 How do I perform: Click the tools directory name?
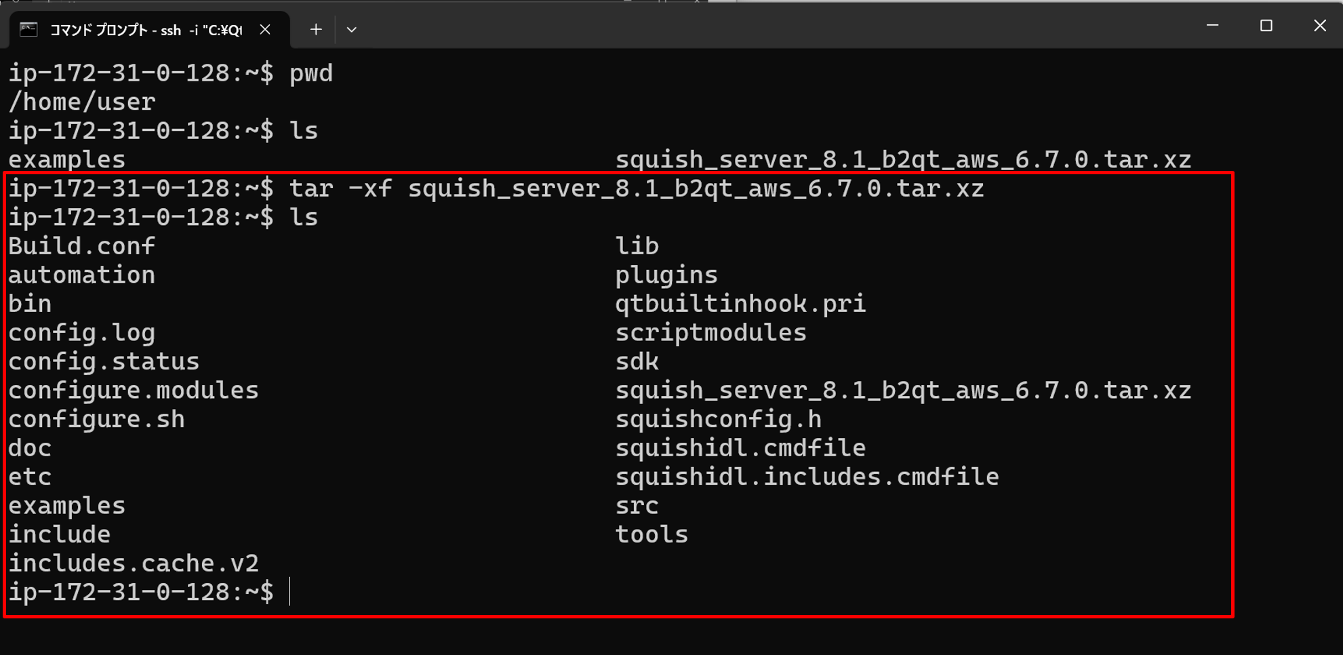[652, 534]
